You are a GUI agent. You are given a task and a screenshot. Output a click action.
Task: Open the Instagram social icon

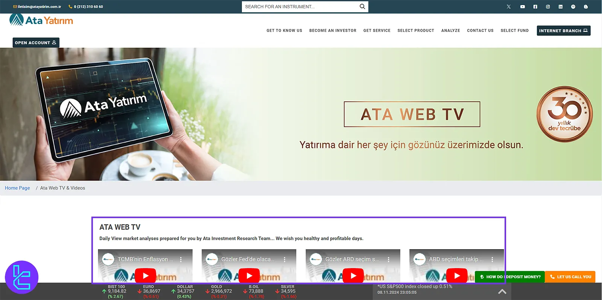click(548, 7)
